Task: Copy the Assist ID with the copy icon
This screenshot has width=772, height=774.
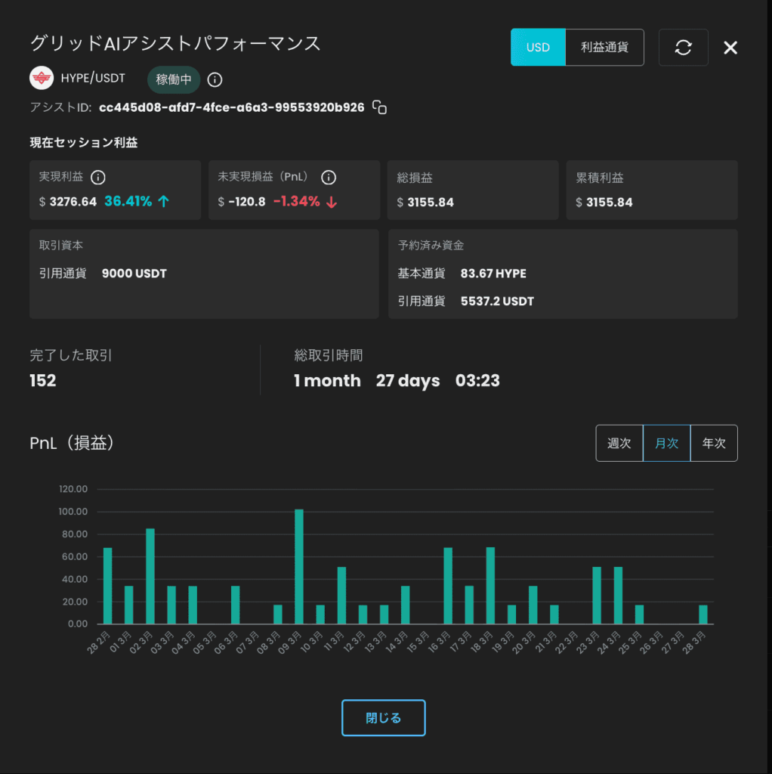Action: coord(379,107)
